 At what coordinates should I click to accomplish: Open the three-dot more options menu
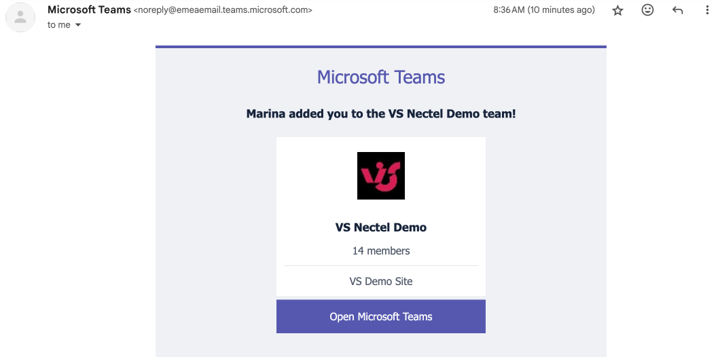pyautogui.click(x=707, y=10)
